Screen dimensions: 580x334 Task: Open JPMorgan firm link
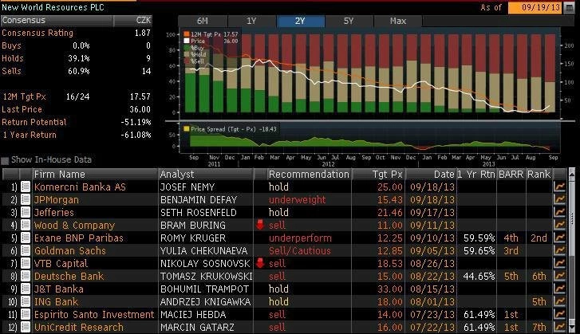click(x=56, y=200)
